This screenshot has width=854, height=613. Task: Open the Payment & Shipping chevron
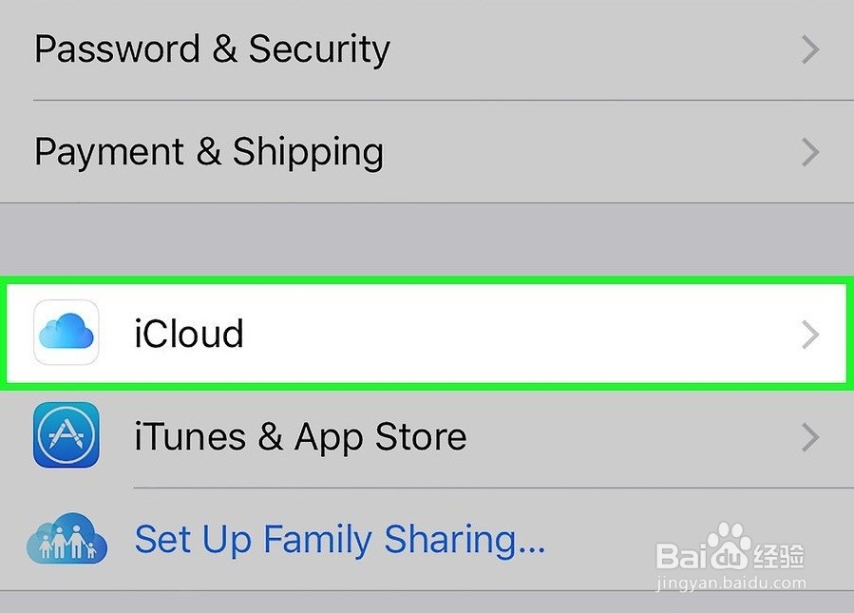point(809,151)
